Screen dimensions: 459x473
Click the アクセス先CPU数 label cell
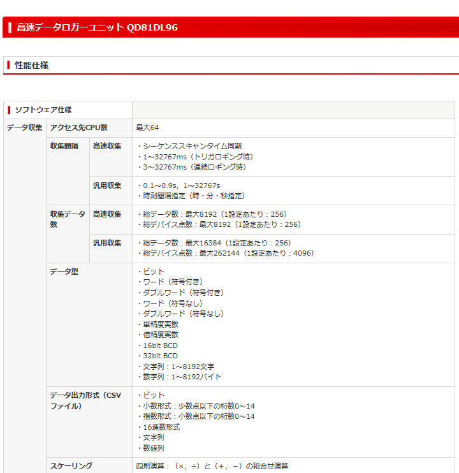(x=89, y=128)
